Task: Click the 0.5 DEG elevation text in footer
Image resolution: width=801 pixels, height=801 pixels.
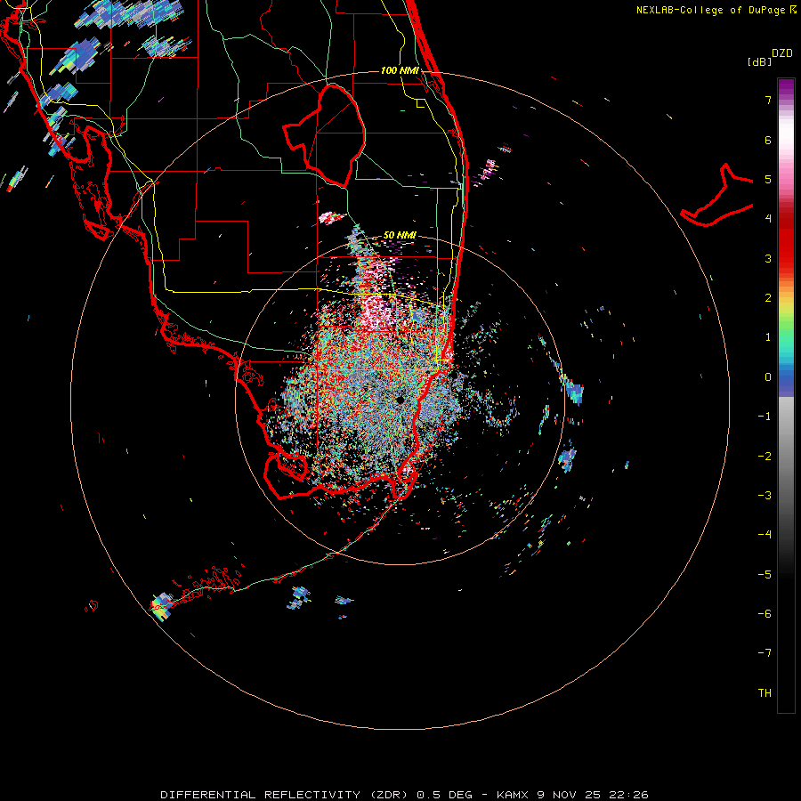Action: point(444,795)
